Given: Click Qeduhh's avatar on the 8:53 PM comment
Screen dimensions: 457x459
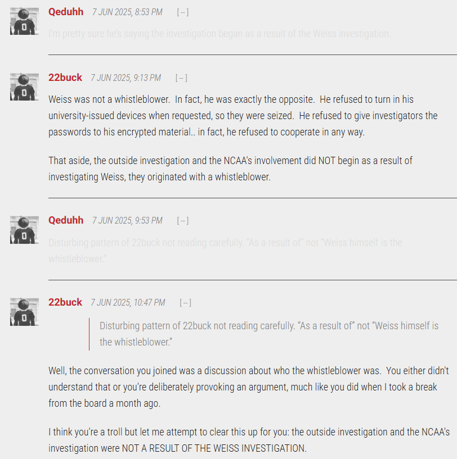Looking at the screenshot, I should pyautogui.click(x=24, y=21).
